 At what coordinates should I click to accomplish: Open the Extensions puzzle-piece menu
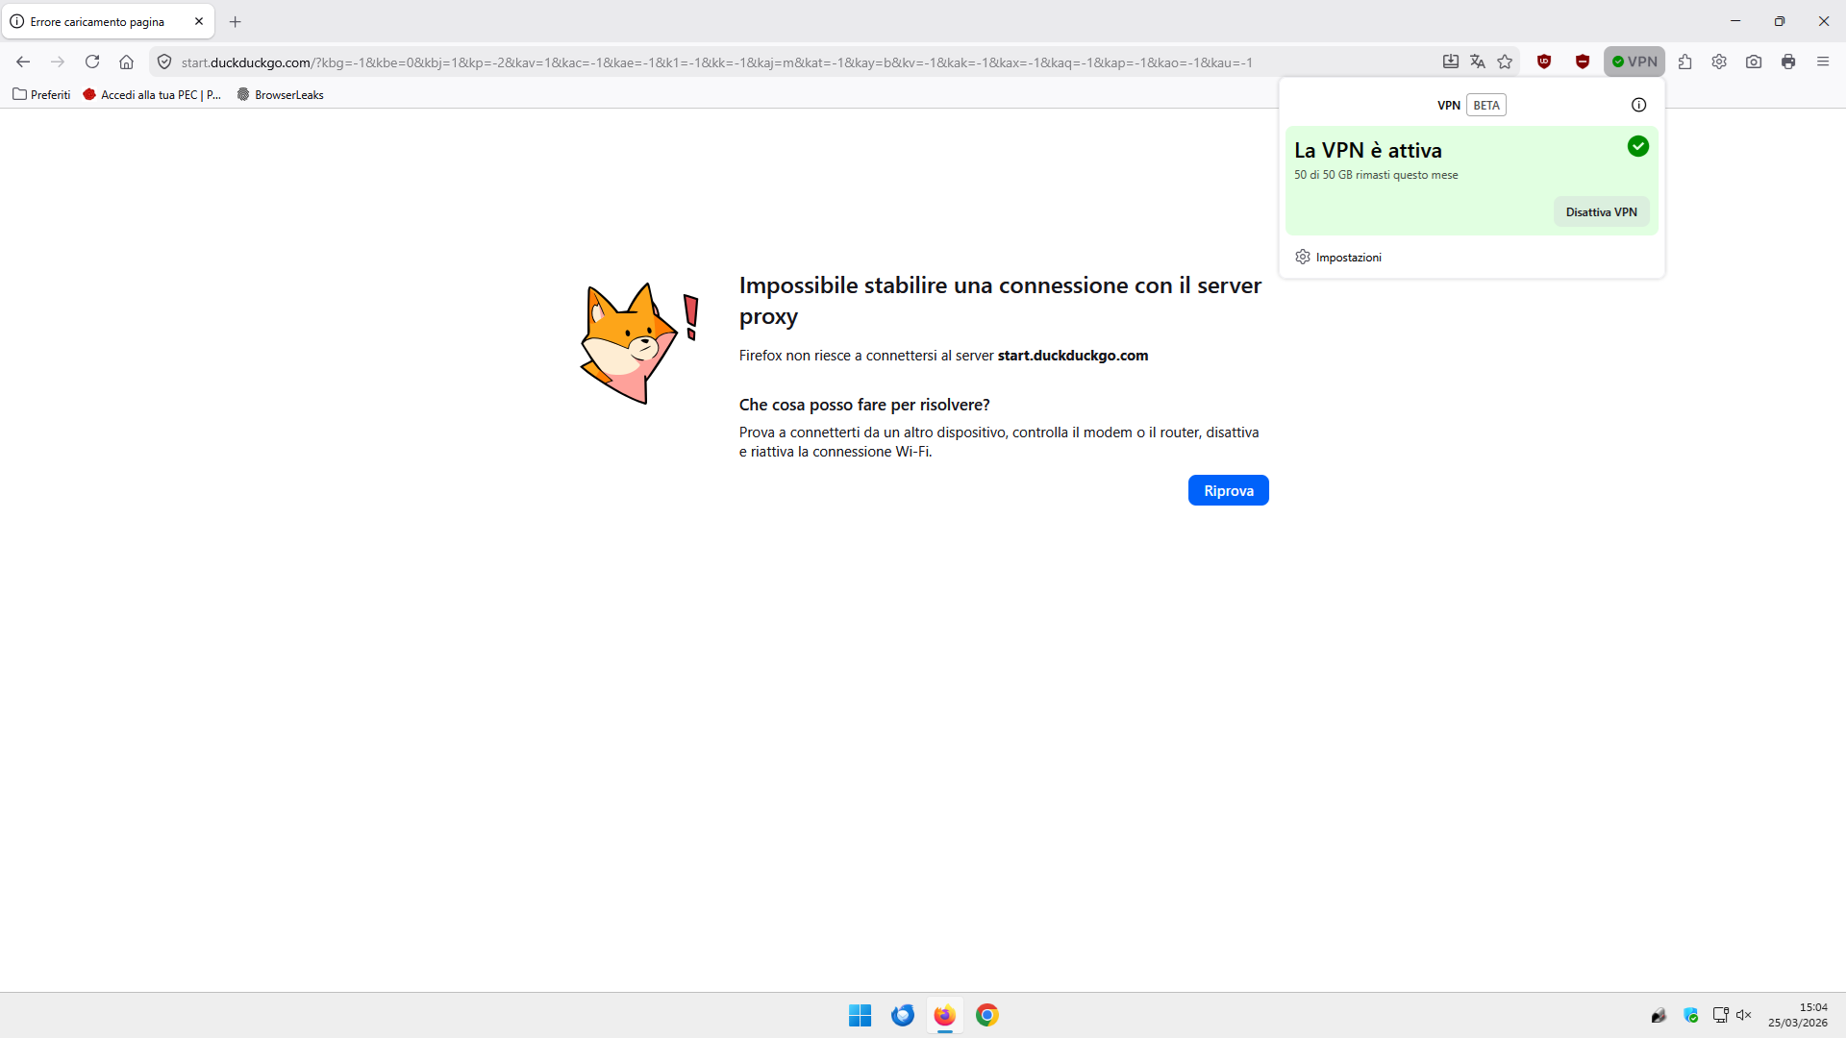pos(1684,62)
